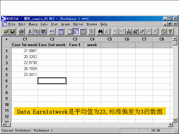Click the Open Project folder icon
The width and height of the screenshot is (179, 134).
(6, 32)
